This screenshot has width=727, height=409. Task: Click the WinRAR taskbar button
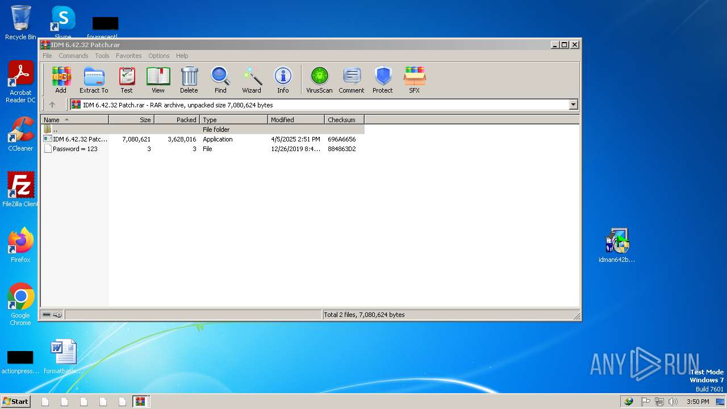tap(140, 401)
